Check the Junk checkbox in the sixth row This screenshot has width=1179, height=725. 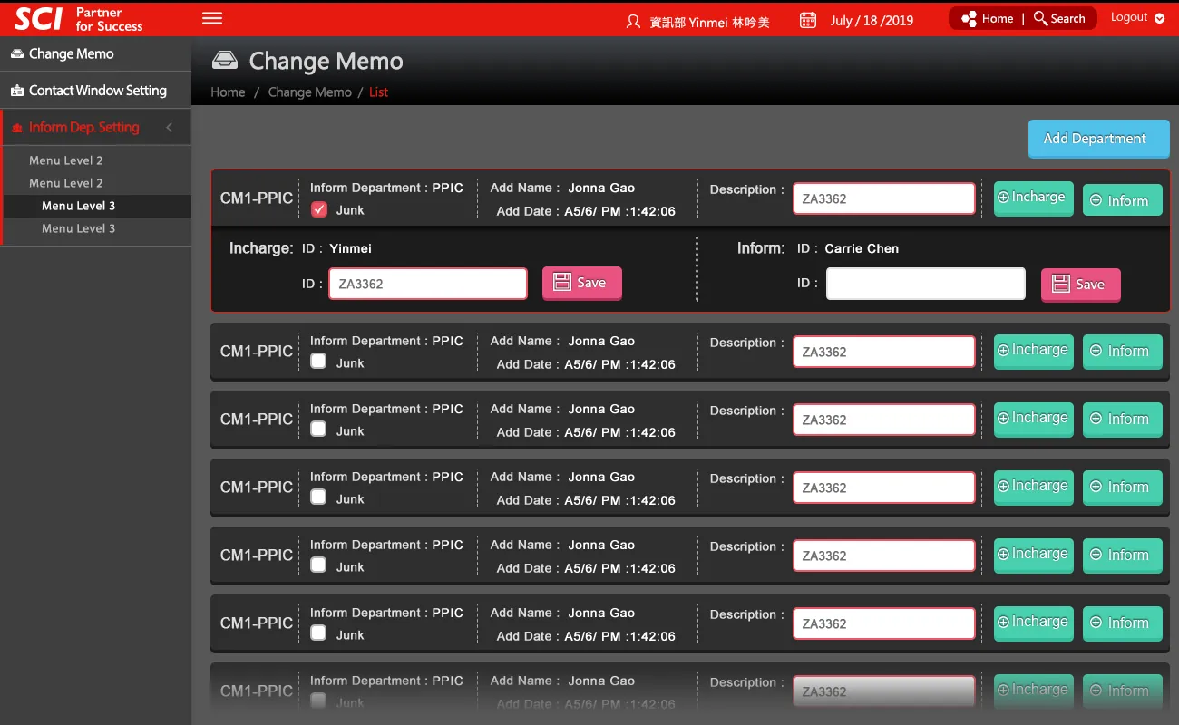(x=318, y=633)
